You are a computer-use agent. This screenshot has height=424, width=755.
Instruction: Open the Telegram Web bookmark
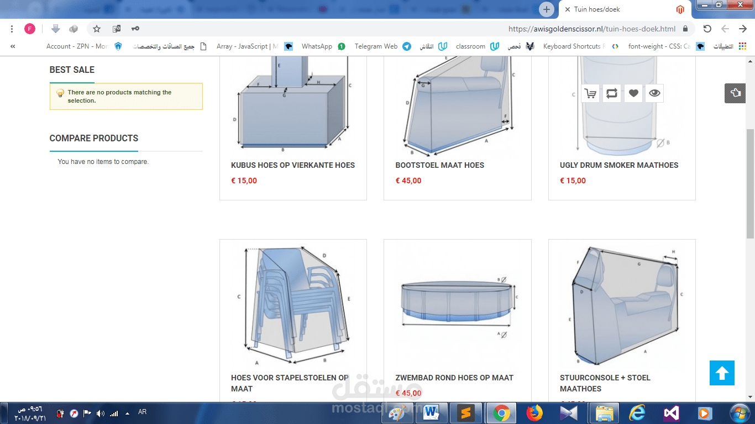pos(382,46)
